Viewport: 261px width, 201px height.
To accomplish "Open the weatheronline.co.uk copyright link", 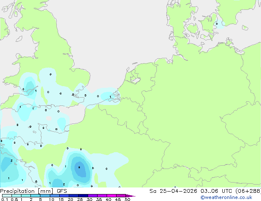I will tap(226, 197).
